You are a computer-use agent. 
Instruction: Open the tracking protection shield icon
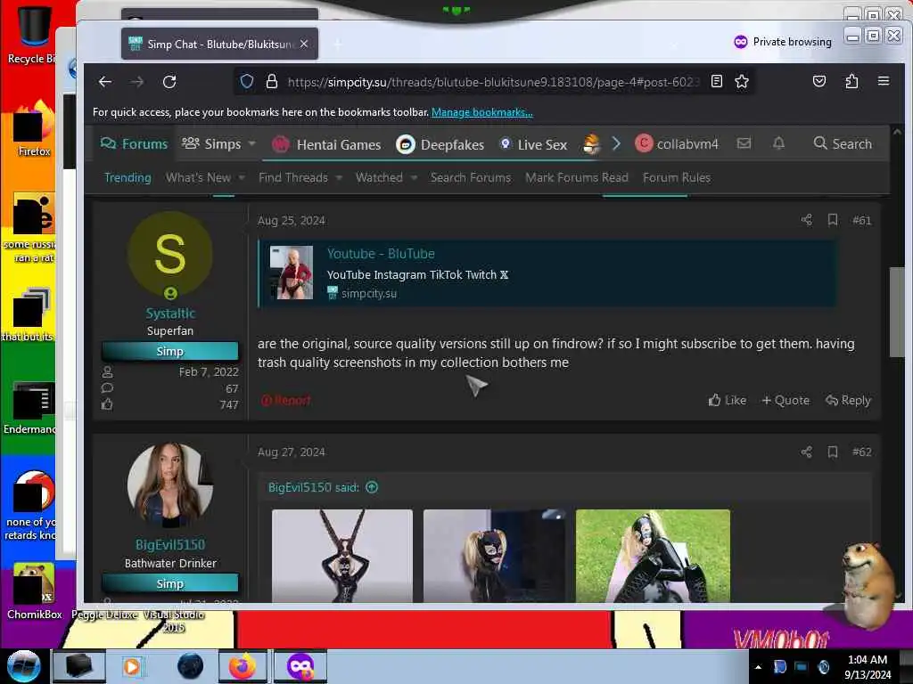247,81
